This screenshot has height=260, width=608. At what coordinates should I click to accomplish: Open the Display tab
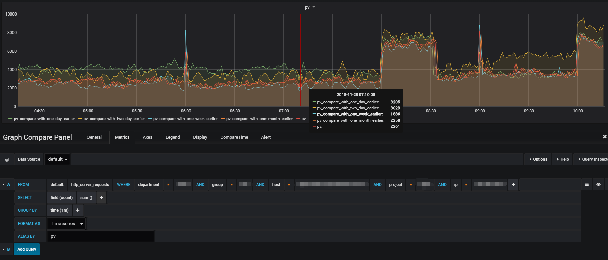[x=200, y=137]
